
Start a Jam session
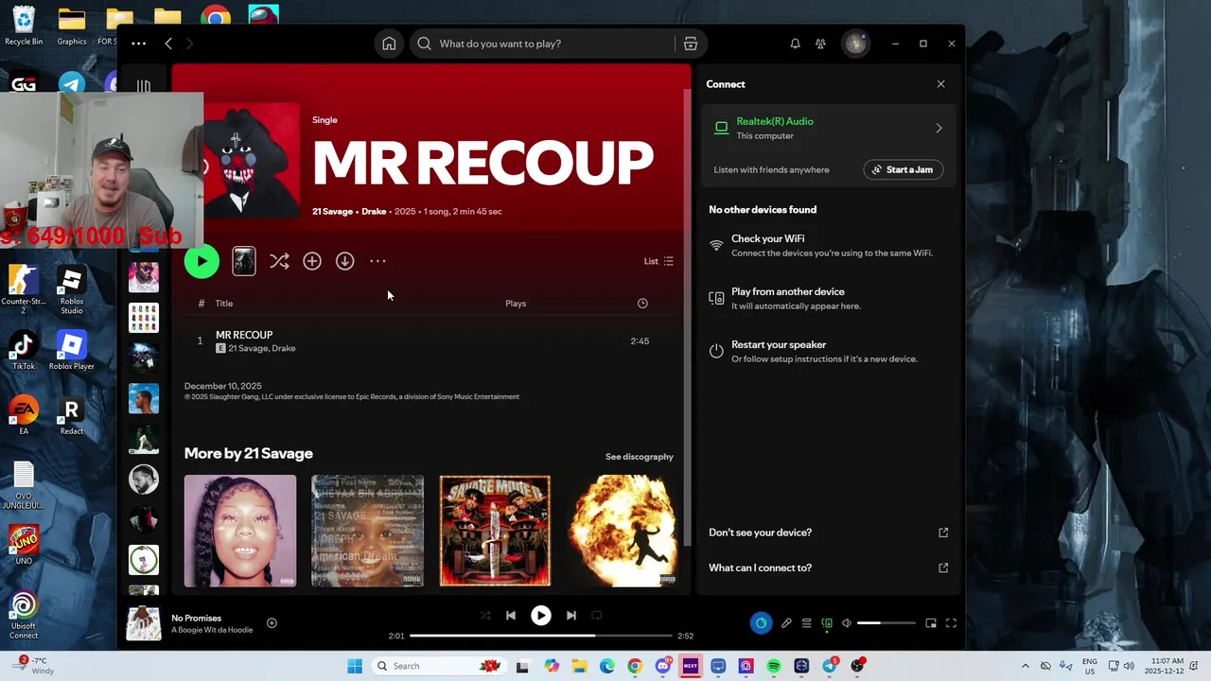pyautogui.click(x=903, y=170)
